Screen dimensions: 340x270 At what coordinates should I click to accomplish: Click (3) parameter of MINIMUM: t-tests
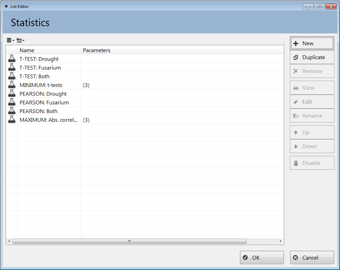click(86, 85)
